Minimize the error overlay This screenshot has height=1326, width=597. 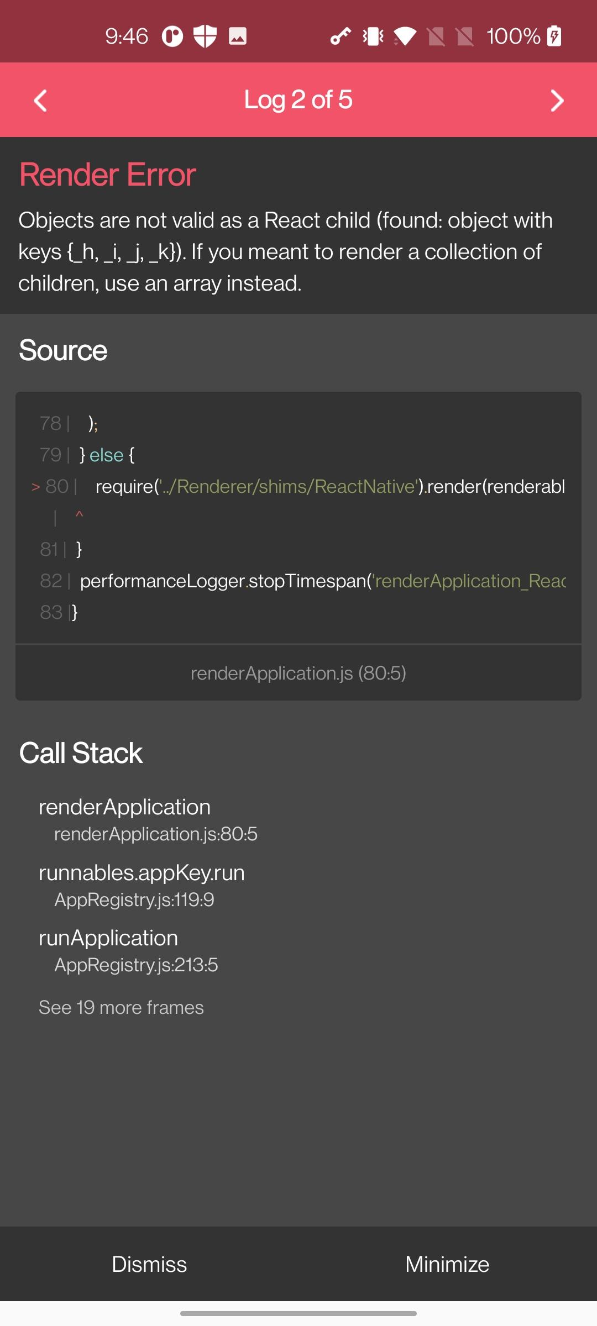pyautogui.click(x=447, y=1264)
